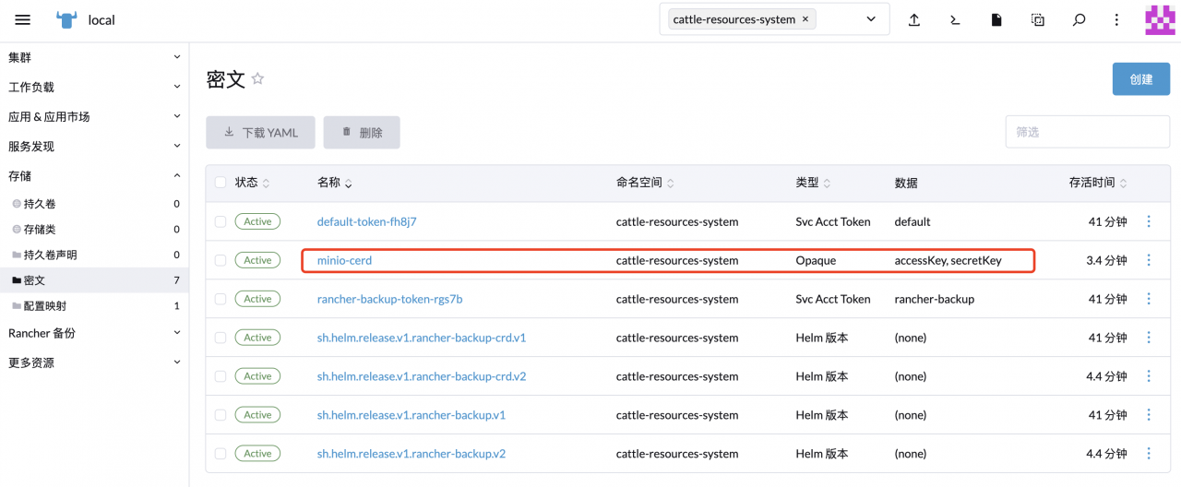Open the namespace filter dropdown
The width and height of the screenshot is (1181, 487).
coord(870,19)
